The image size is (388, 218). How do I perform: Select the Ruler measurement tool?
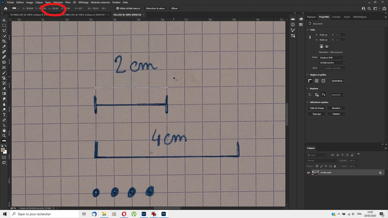point(4,141)
